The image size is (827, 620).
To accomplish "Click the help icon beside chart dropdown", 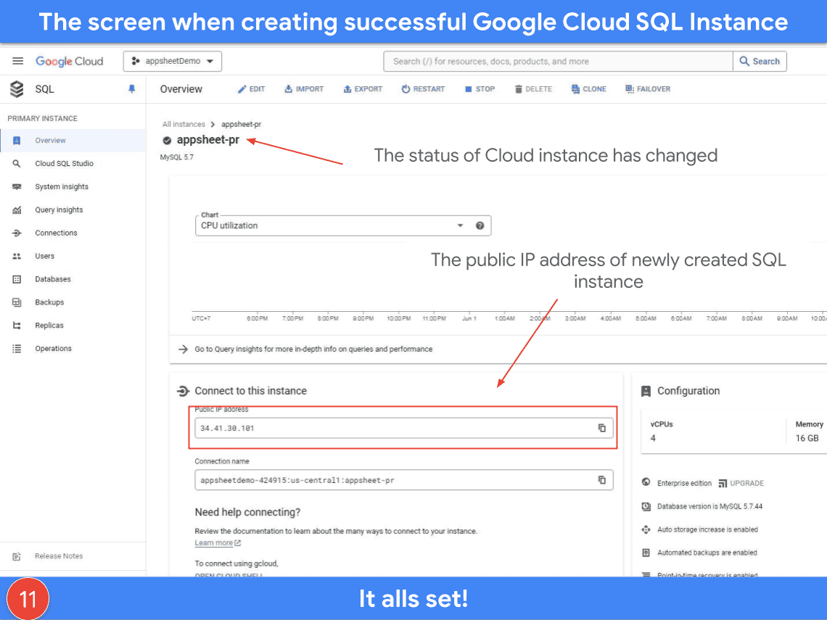I will click(x=480, y=226).
